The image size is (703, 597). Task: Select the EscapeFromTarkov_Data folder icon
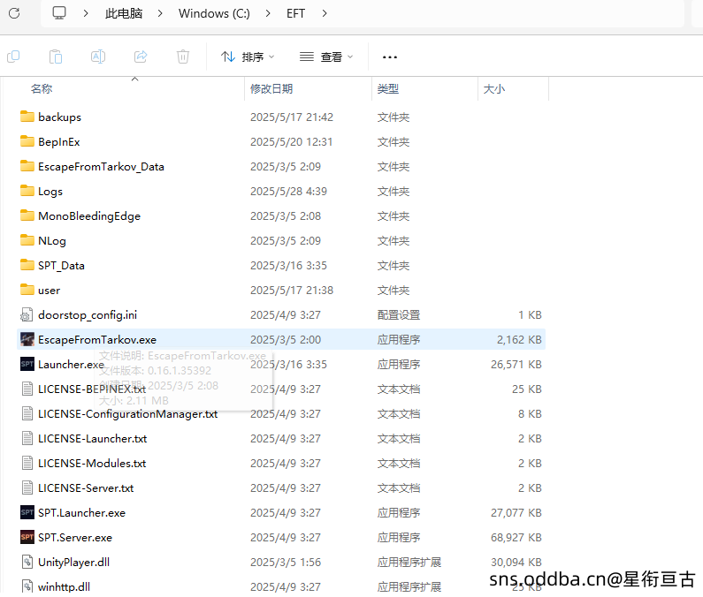pos(27,166)
